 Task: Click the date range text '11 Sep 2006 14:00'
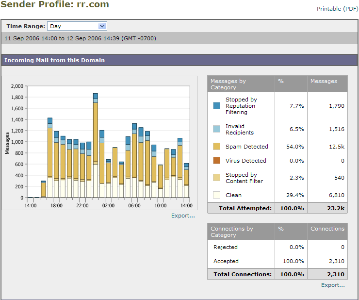tap(31, 38)
